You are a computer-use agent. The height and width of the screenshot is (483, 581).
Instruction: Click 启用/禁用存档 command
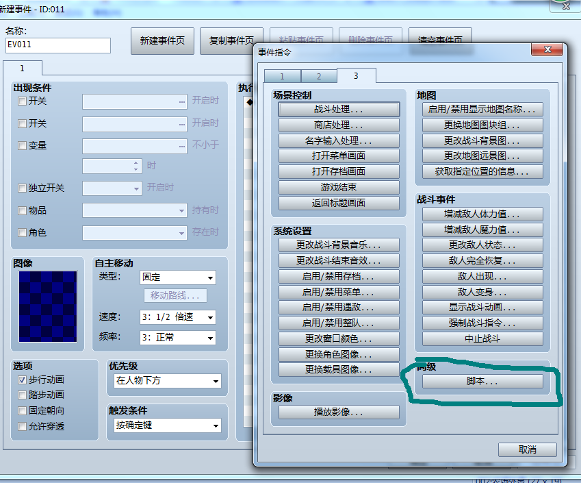pyautogui.click(x=339, y=276)
